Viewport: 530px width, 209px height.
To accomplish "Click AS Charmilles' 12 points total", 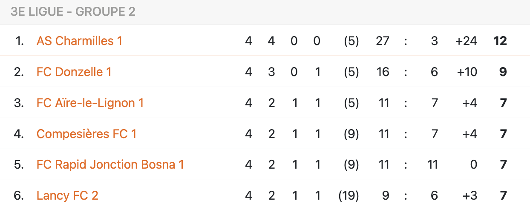I will (x=500, y=41).
